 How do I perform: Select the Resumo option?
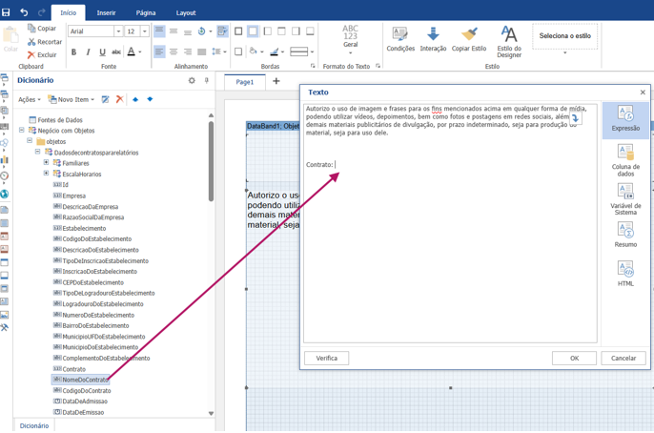pyautogui.click(x=625, y=235)
